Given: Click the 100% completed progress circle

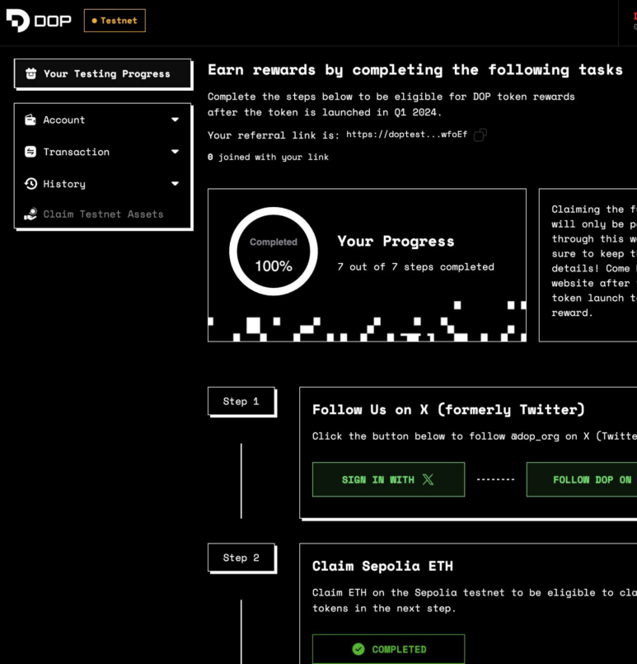Looking at the screenshot, I should 274,252.
